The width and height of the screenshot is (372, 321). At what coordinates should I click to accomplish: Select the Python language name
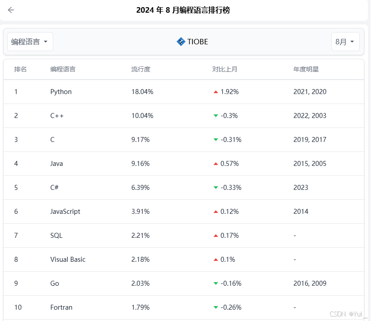(x=61, y=92)
